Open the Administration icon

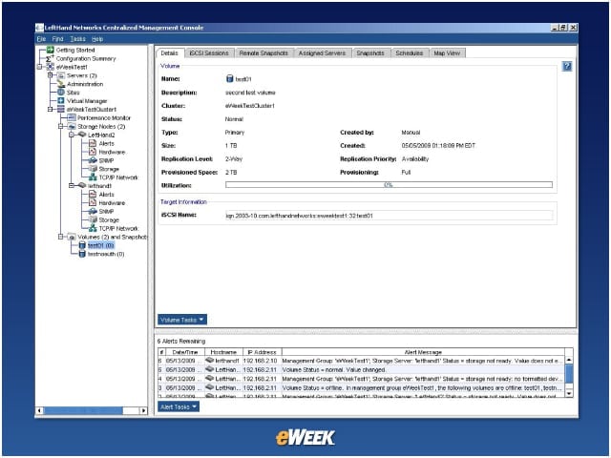tap(61, 84)
